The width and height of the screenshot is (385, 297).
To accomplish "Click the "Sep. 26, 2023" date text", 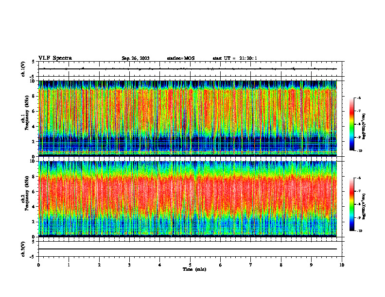I will (x=136, y=58).
